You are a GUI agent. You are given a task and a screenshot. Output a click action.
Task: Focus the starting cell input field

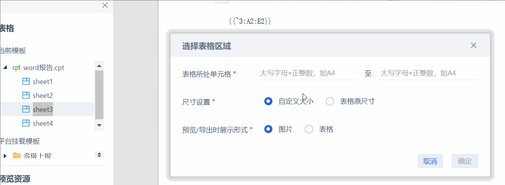pos(307,73)
